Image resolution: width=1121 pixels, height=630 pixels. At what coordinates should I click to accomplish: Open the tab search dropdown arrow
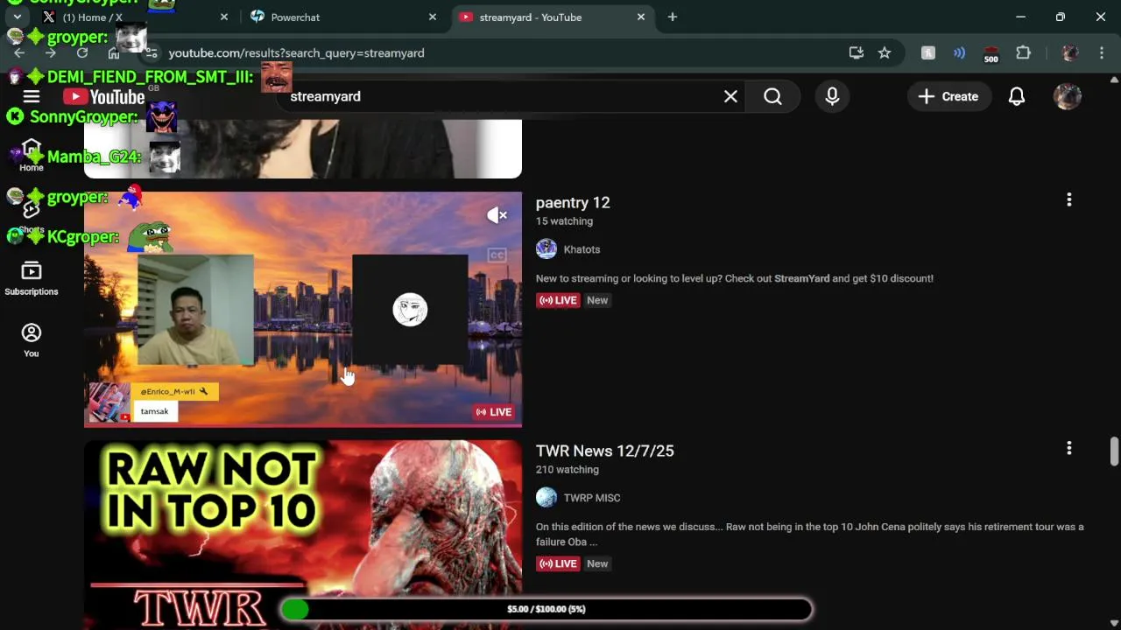[17, 17]
